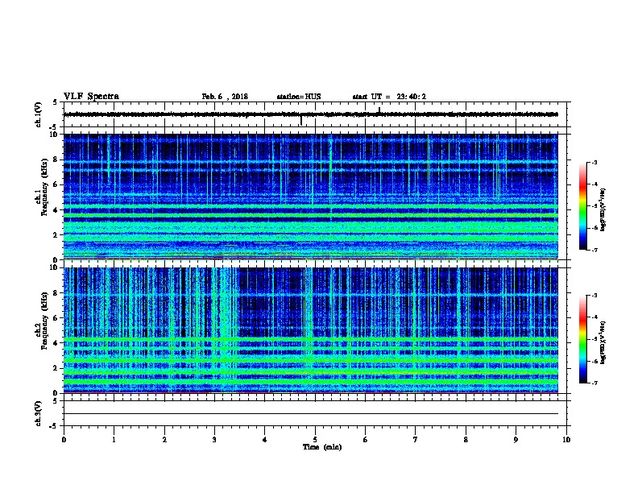Image resolution: width=638 pixels, height=493 pixels.
Task: Click the "start UT = 23:40: 2" text
Action: [389, 97]
